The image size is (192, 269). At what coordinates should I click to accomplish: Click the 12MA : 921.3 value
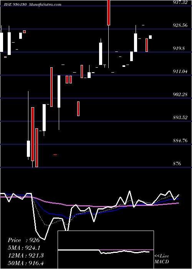(x=26, y=256)
